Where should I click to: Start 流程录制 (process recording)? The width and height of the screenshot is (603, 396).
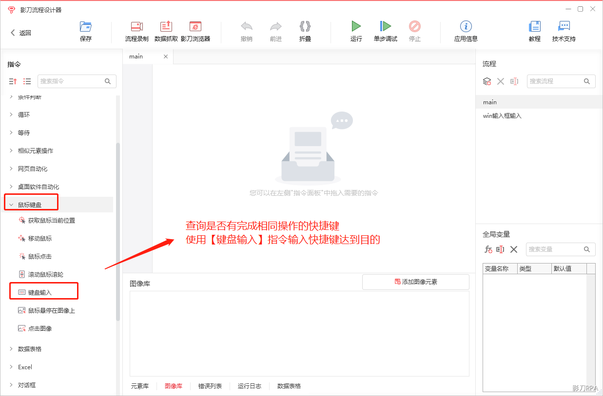point(136,27)
